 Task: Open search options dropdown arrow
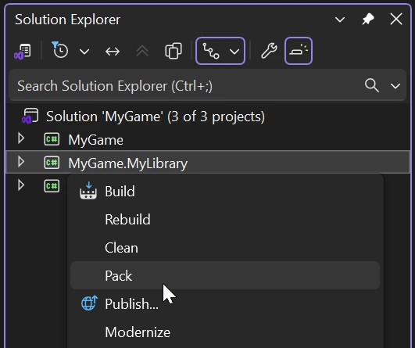(x=395, y=86)
